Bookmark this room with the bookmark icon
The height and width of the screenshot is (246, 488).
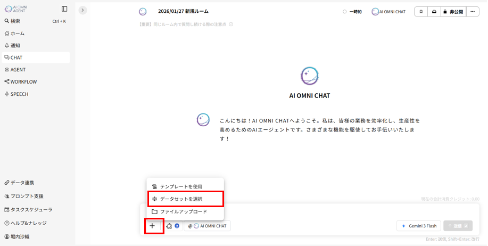coord(421,12)
